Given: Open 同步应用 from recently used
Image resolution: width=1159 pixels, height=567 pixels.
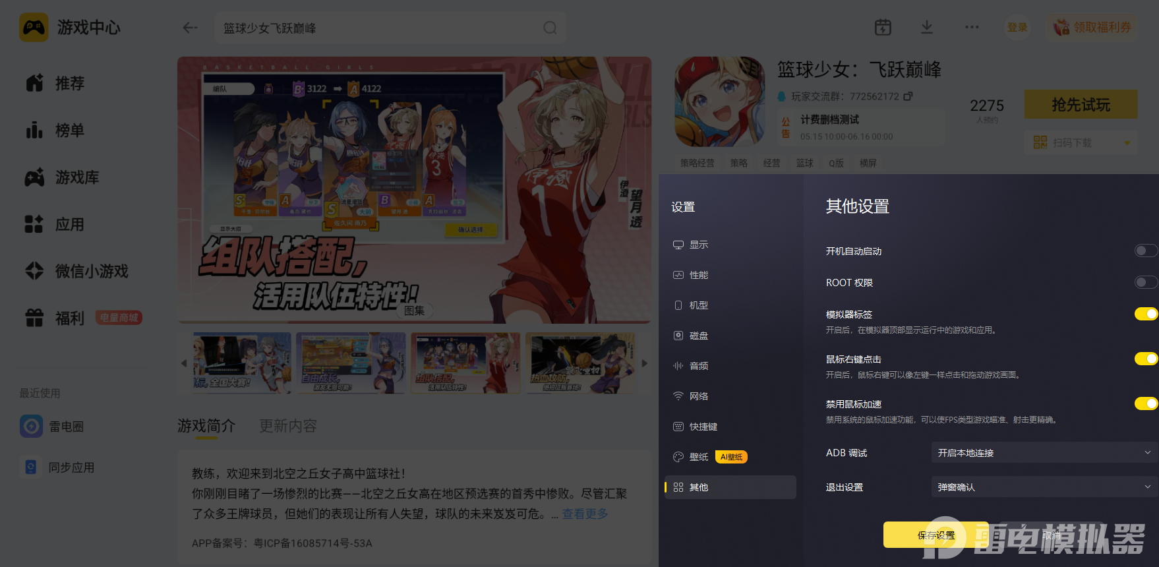Looking at the screenshot, I should point(57,467).
